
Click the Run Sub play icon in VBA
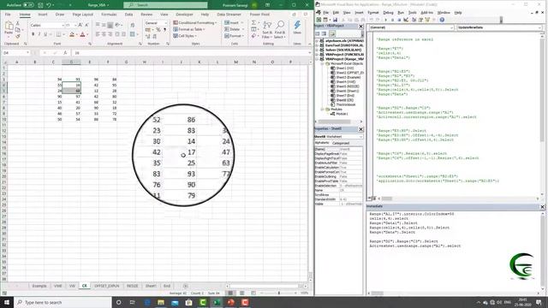385,20
